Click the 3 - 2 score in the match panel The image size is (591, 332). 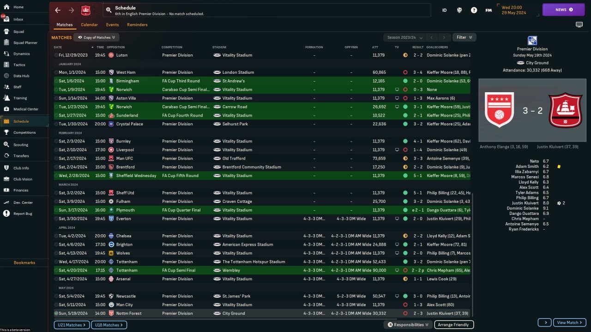point(532,111)
